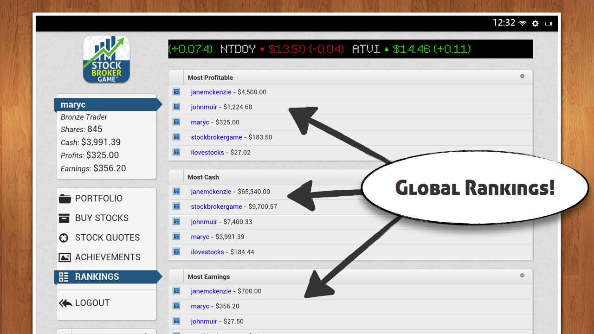594x334 pixels.
Task: Click the help icon beside janemckenzie's profit entry
Action: pyautogui.click(x=176, y=91)
